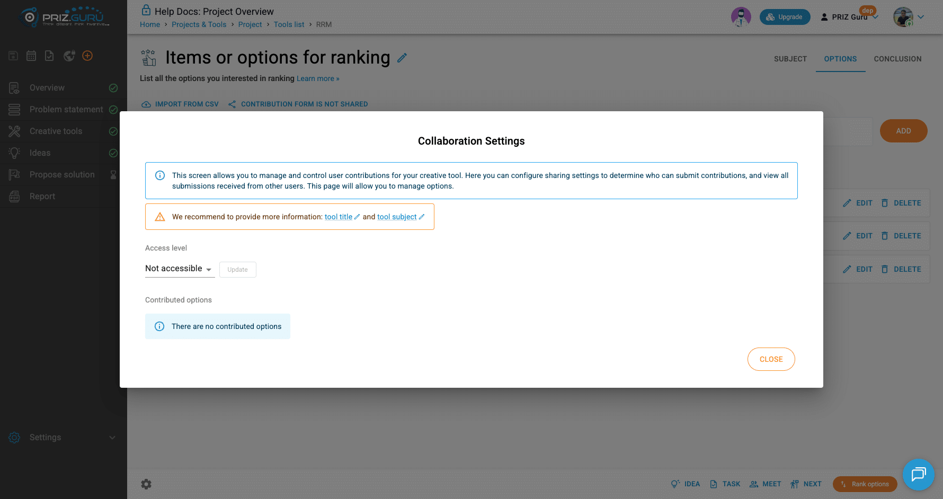
Task: Close the Collaboration Settings dialog
Action: 771,359
